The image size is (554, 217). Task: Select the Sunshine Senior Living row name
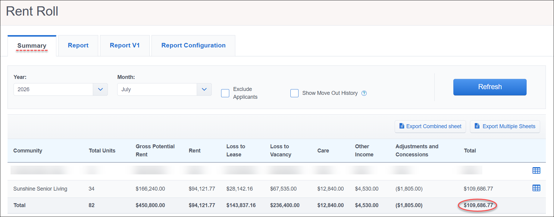point(40,189)
